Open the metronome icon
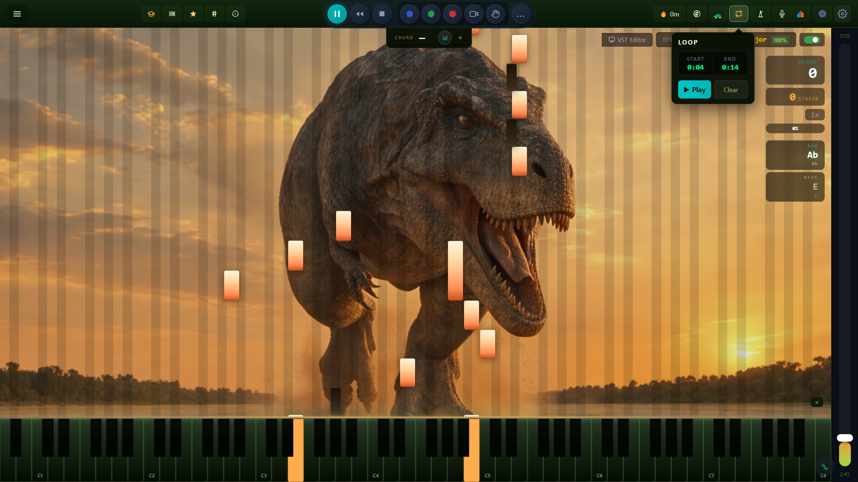This screenshot has width=858, height=482. (761, 14)
